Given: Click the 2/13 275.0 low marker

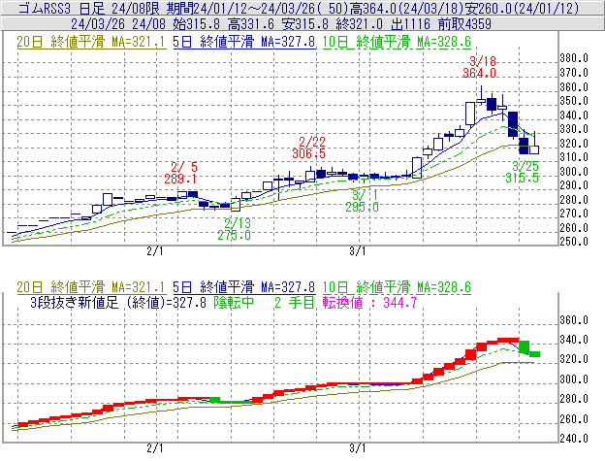Looking at the screenshot, I should [235, 229].
